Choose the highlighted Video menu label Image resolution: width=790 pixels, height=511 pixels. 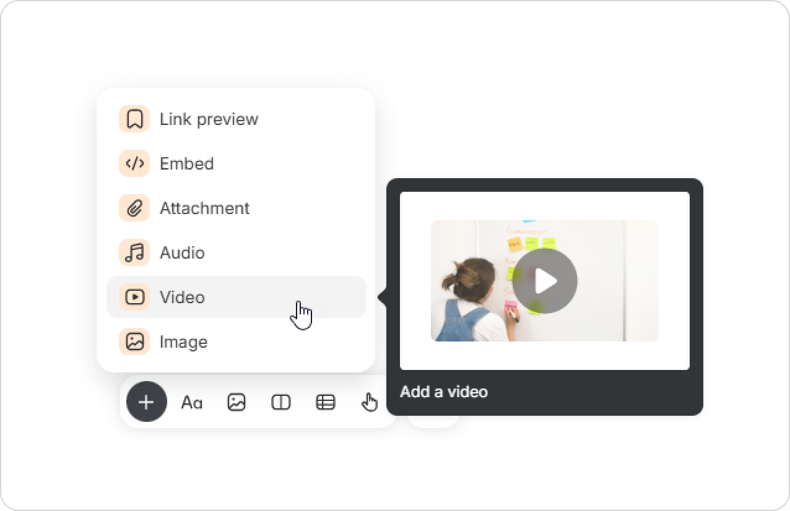182,297
